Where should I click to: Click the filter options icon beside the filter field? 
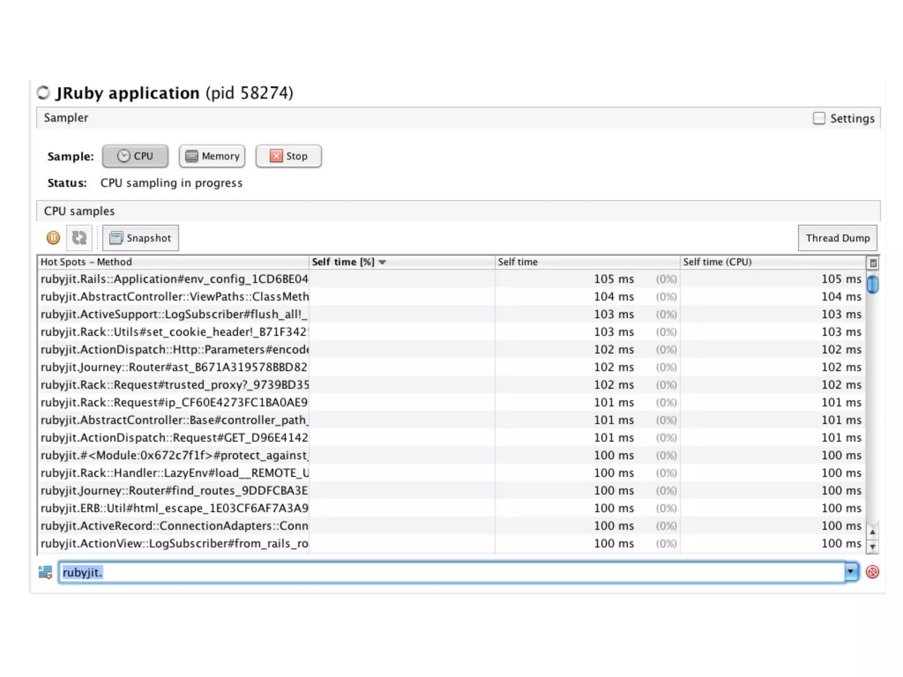[x=45, y=572]
